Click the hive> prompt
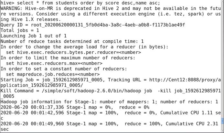Viewport: 224px width, 133px height. pyautogui.click(x=7, y=3)
